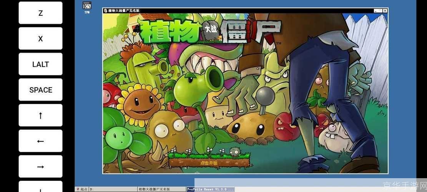
Task: Click the 起点 start menu button
Action: [x=82, y=189]
